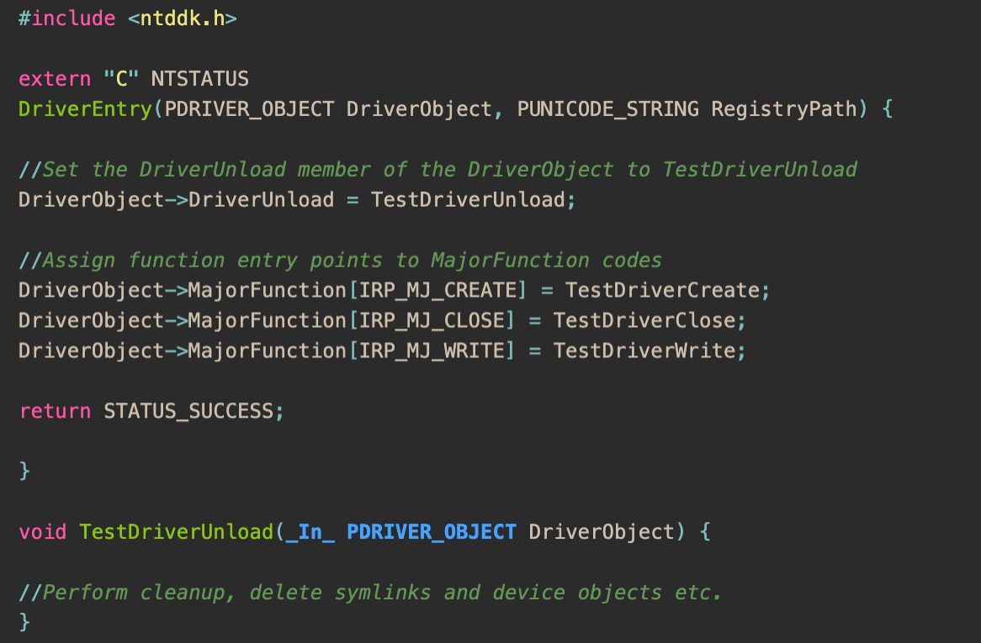Click the TestDriverWrite identifier
The width and height of the screenshot is (981, 643).
[644, 350]
